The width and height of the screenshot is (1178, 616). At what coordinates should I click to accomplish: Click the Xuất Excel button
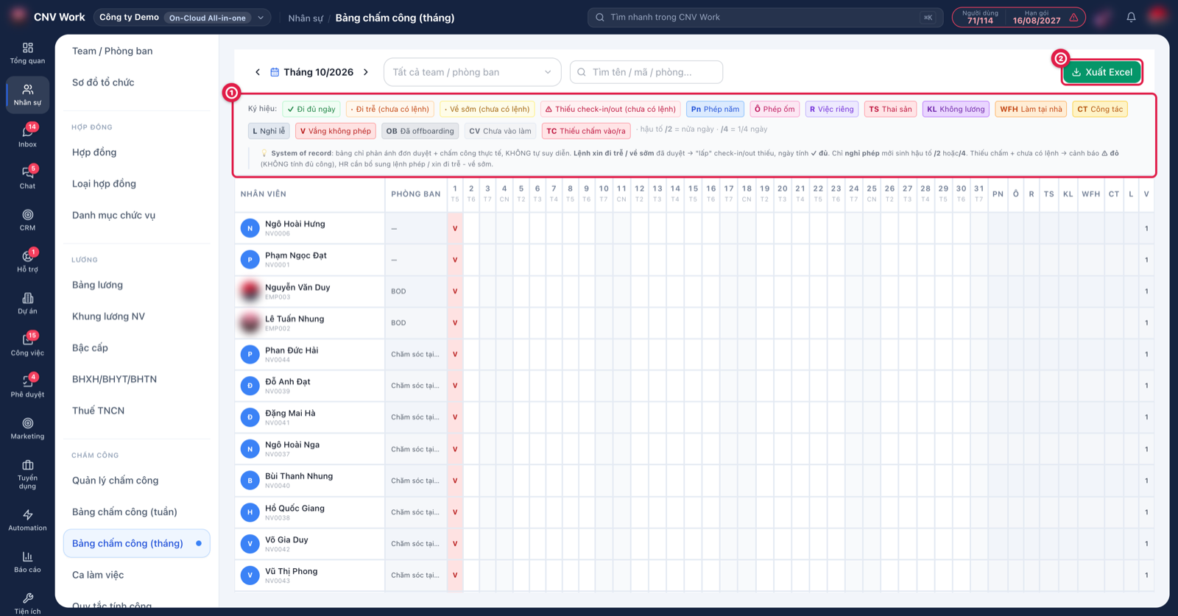[x=1101, y=72]
